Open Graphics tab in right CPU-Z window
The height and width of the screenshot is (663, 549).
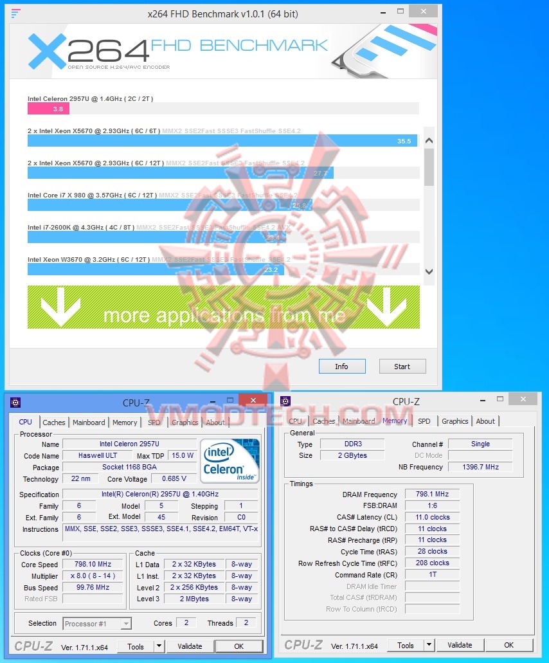(455, 421)
